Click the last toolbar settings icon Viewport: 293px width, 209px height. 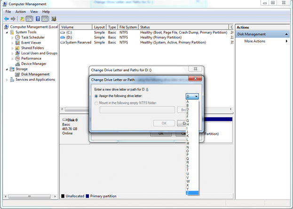pyautogui.click(x=54, y=19)
